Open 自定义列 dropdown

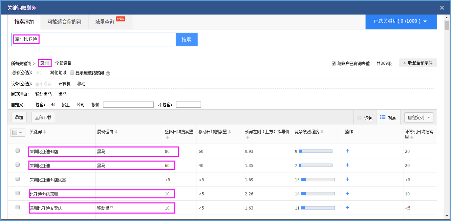419,118
